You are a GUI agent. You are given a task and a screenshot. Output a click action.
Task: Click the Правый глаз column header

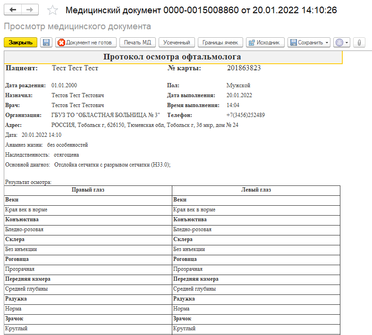pos(88,190)
